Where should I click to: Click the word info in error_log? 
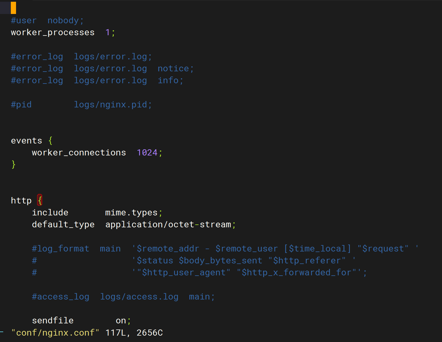click(168, 80)
